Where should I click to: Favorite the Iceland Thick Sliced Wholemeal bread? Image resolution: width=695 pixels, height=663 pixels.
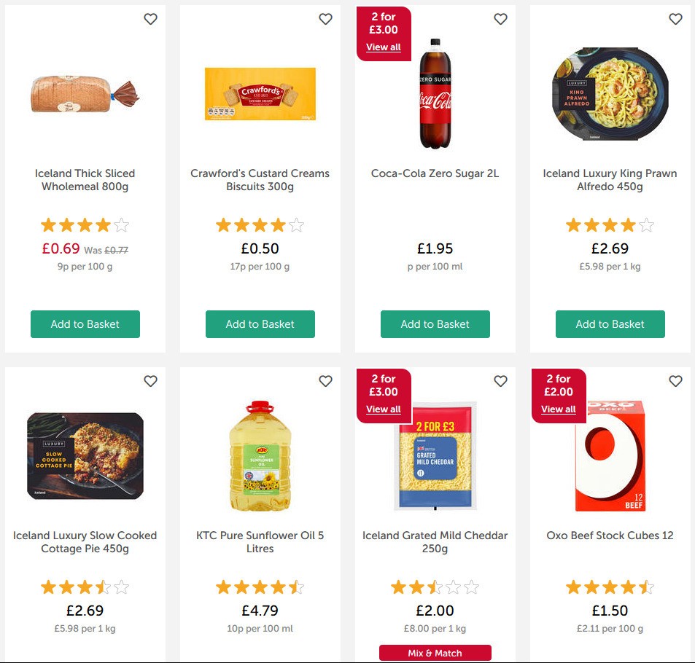(151, 20)
